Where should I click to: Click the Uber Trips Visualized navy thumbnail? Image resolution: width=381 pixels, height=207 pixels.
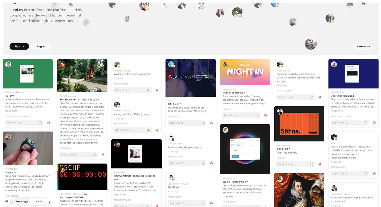[x=353, y=74]
